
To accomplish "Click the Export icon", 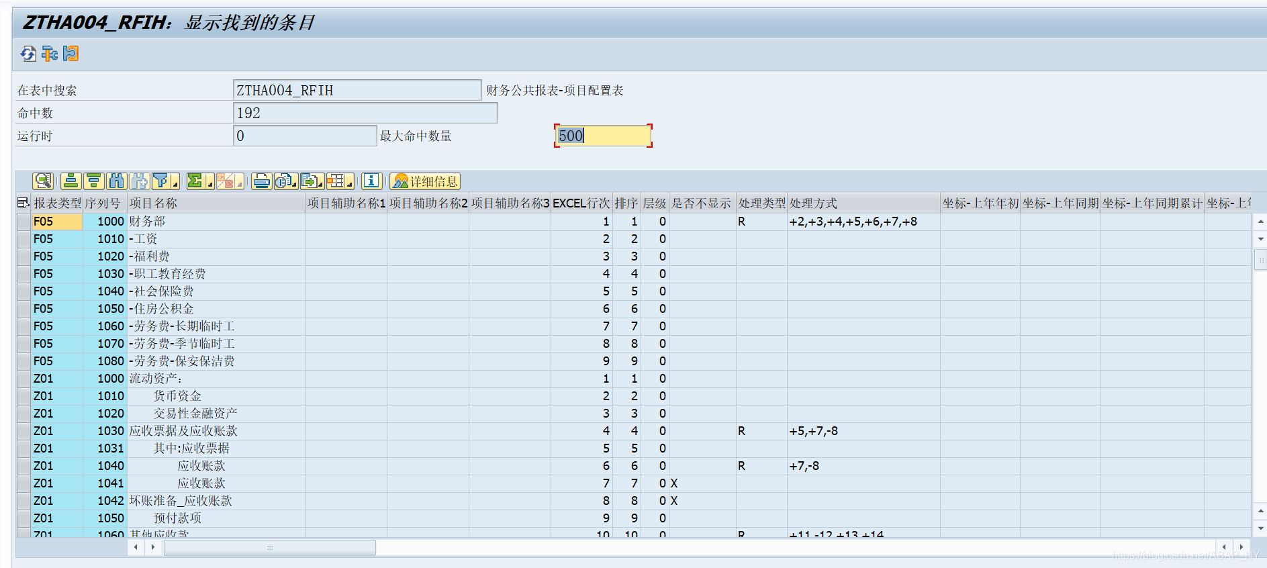I will [x=310, y=181].
